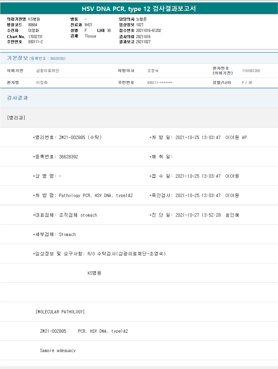Click the 대표검체 text "조직검체 stomach"
The width and height of the screenshot is (278, 369).
pyautogui.click(x=78, y=215)
